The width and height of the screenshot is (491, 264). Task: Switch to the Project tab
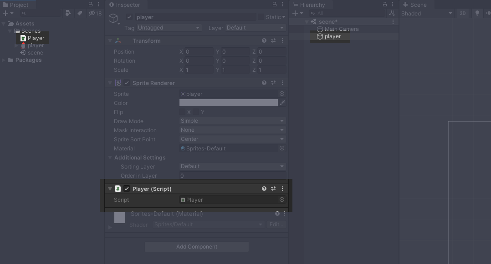15,5
